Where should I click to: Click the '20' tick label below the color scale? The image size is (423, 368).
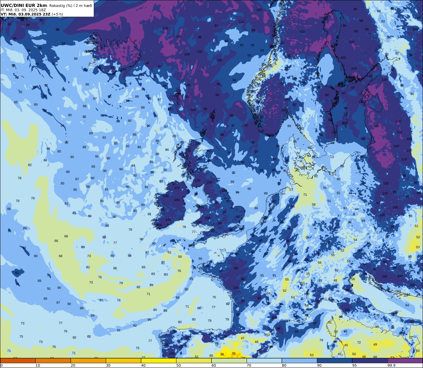pos(73,365)
